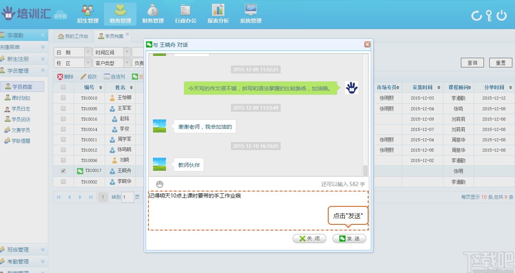Open the 报表分析 module icon
This screenshot has height=273, width=515.
click(x=217, y=13)
